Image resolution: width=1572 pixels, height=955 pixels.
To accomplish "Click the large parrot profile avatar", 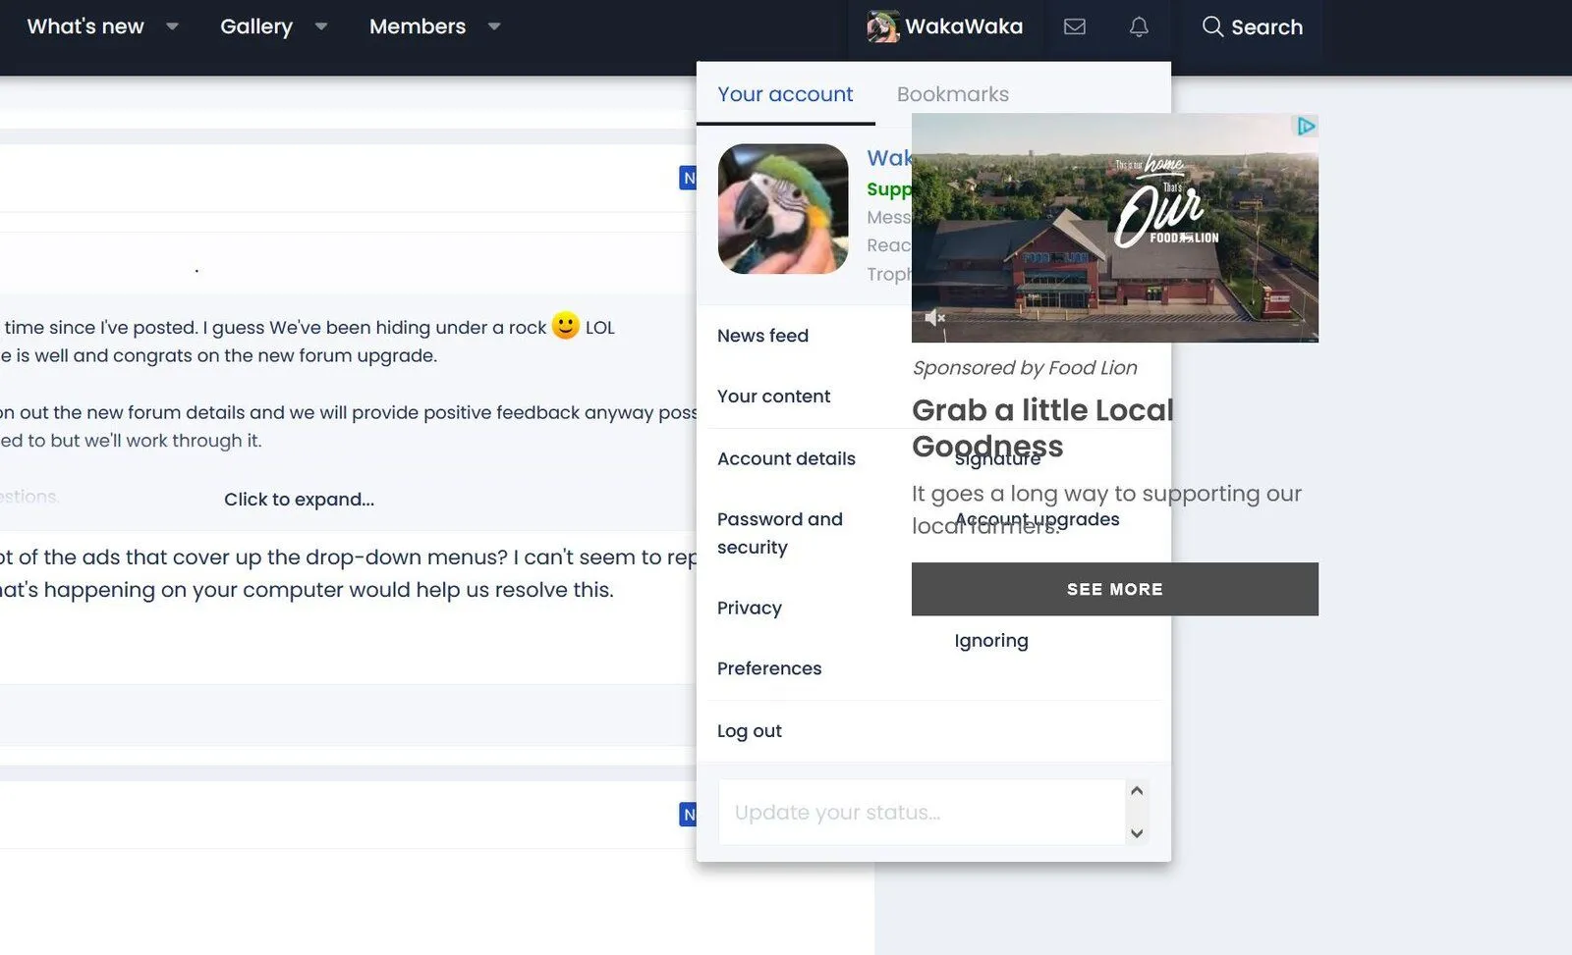I will [783, 209].
